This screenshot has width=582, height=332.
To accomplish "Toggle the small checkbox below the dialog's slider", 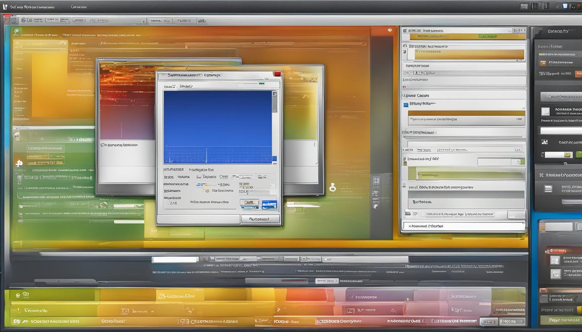I will [206, 191].
